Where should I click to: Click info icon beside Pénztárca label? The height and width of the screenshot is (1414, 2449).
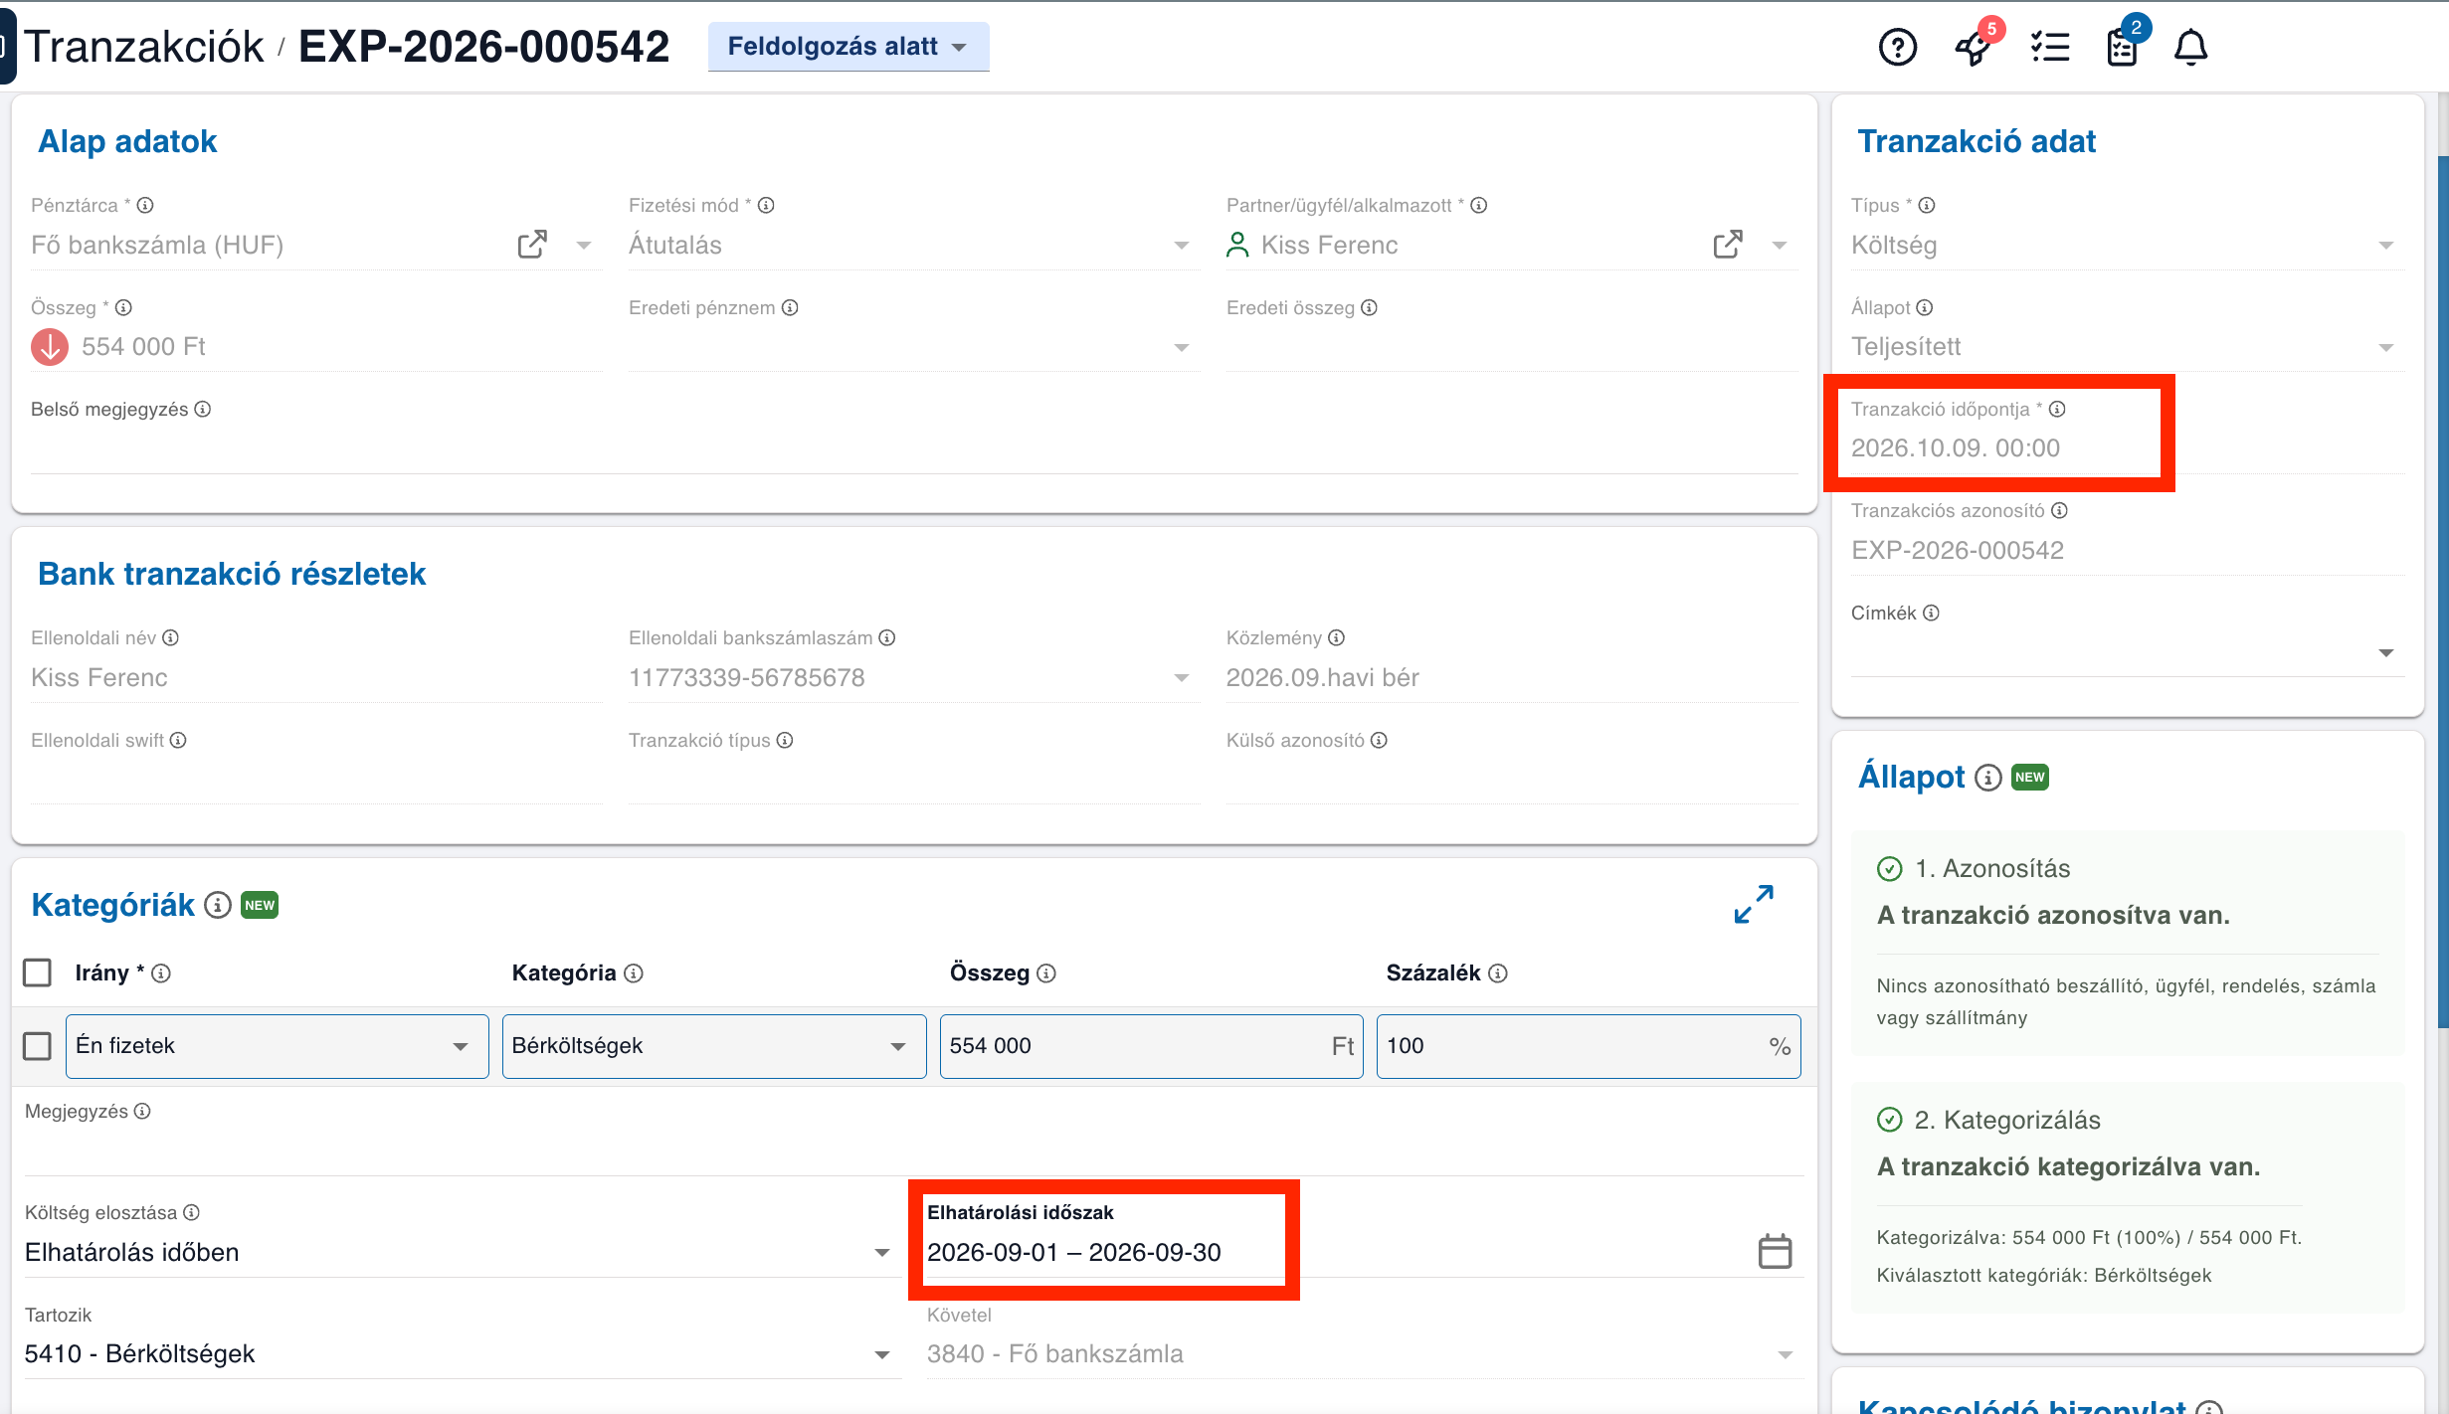(145, 205)
